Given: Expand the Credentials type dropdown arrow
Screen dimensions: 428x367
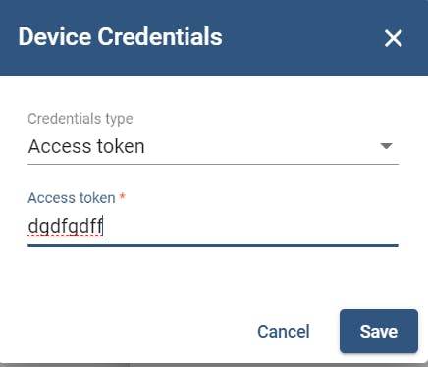Looking at the screenshot, I should pos(386,146).
